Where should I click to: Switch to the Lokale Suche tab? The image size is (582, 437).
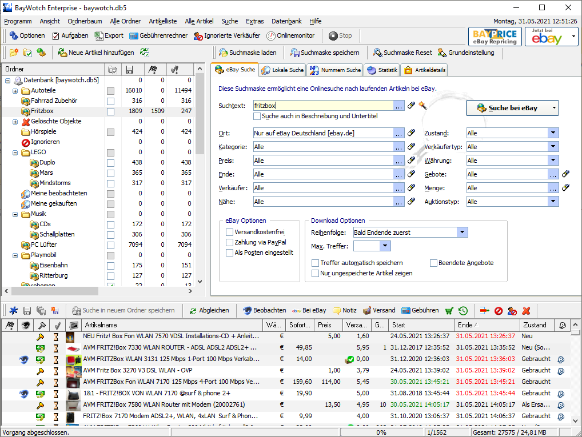point(283,70)
